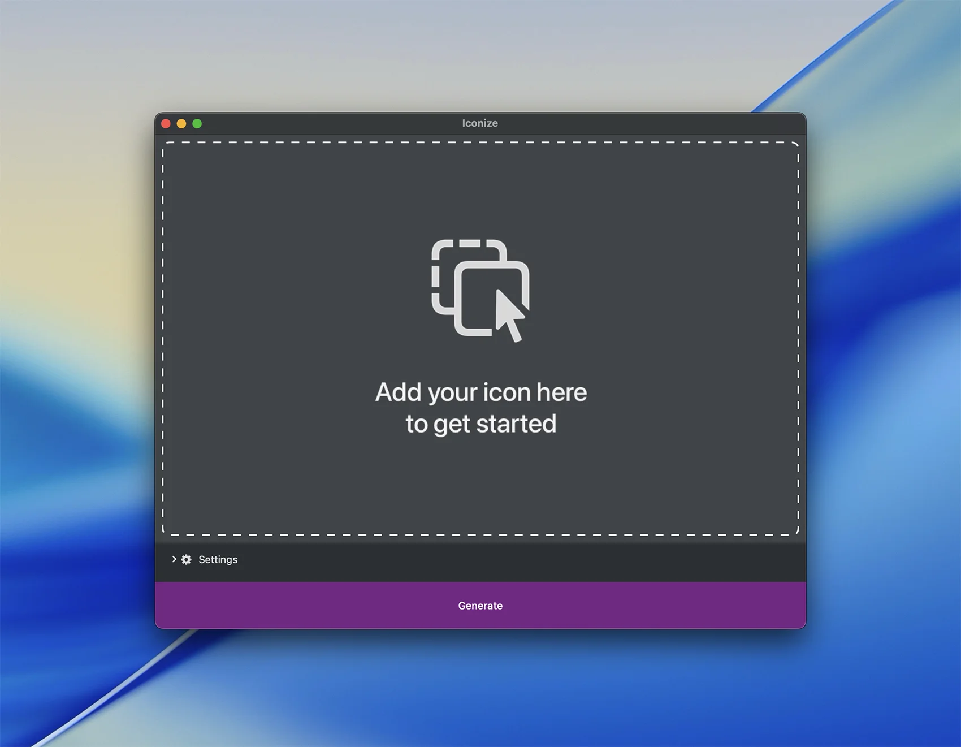This screenshot has width=961, height=747.
Task: Close the Iconize window with the red button
Action: [x=166, y=123]
